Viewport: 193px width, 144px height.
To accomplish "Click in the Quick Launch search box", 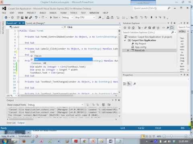I will point(150,8).
